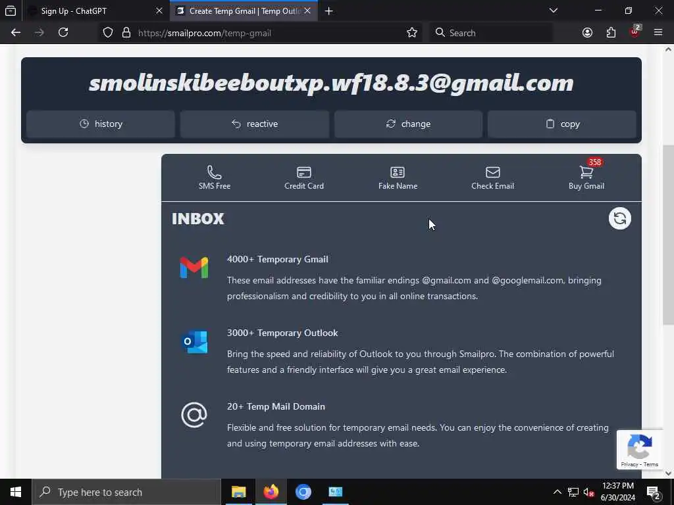Select the Create Temp Gmail tab
Viewport: 674px width, 505px height.
(x=244, y=11)
